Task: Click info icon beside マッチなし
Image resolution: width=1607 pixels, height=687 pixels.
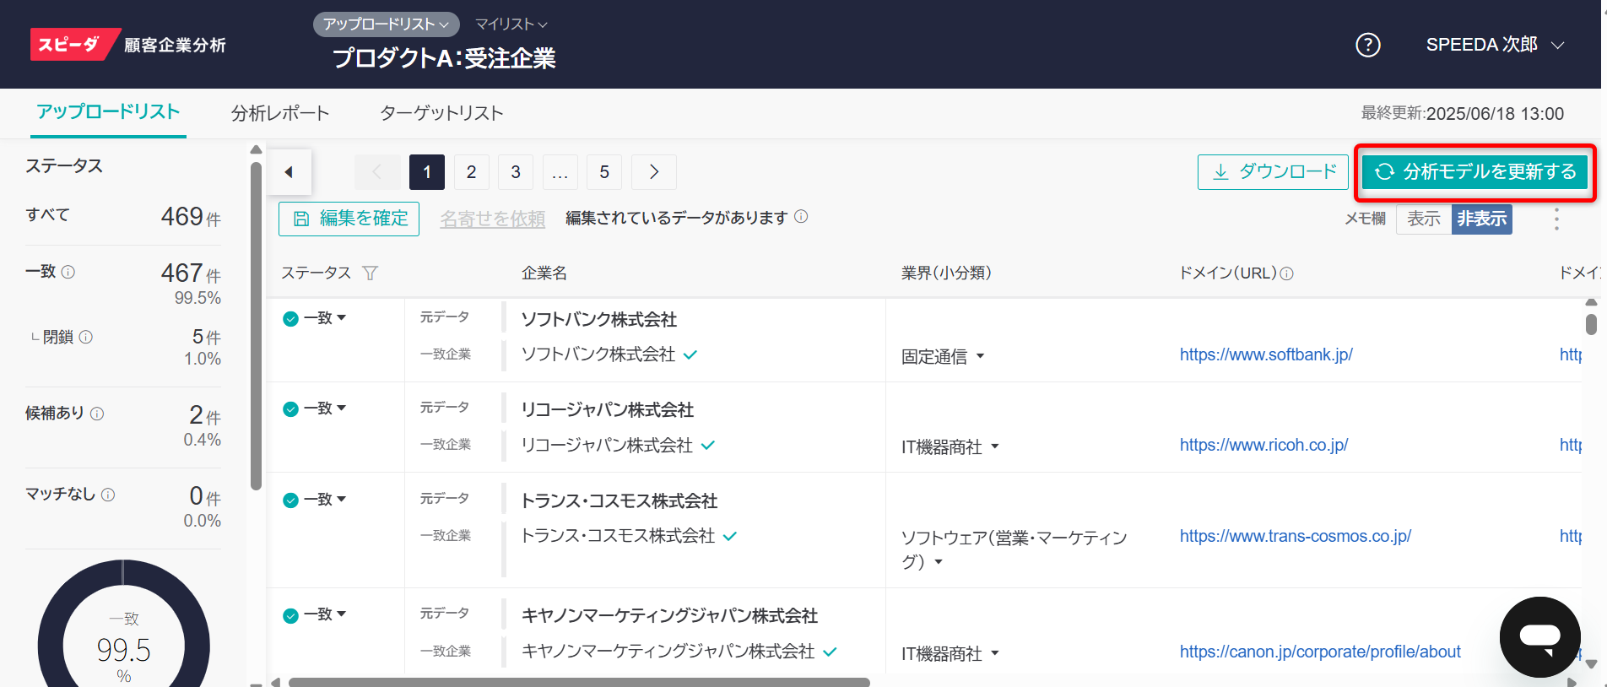Action: [108, 495]
